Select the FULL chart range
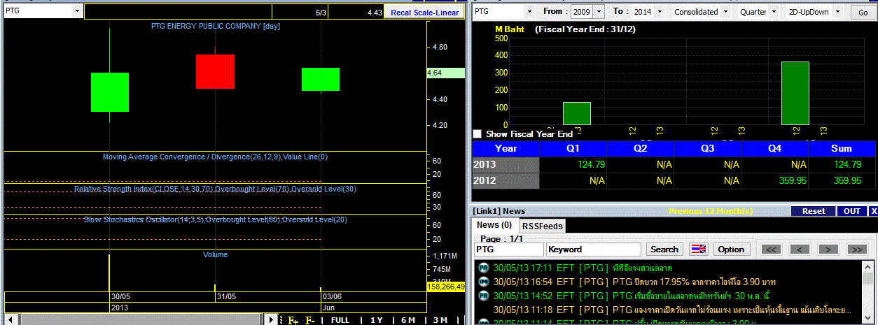The image size is (878, 325). pyautogui.click(x=340, y=320)
